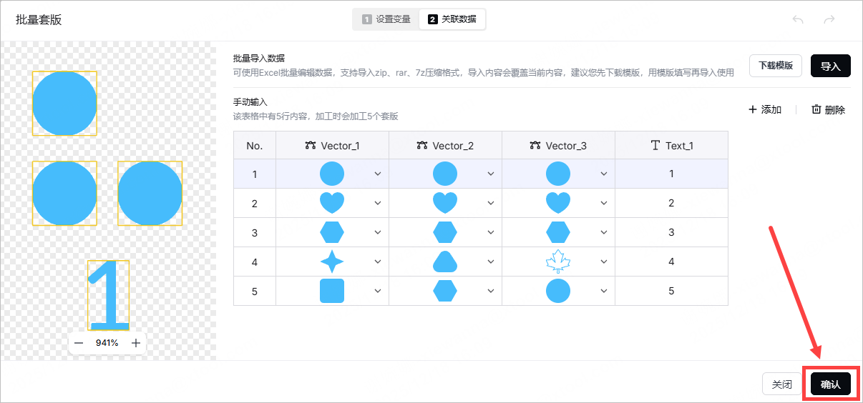
Task: Select the heart shape in Vector_1 row 2
Action: (x=331, y=204)
